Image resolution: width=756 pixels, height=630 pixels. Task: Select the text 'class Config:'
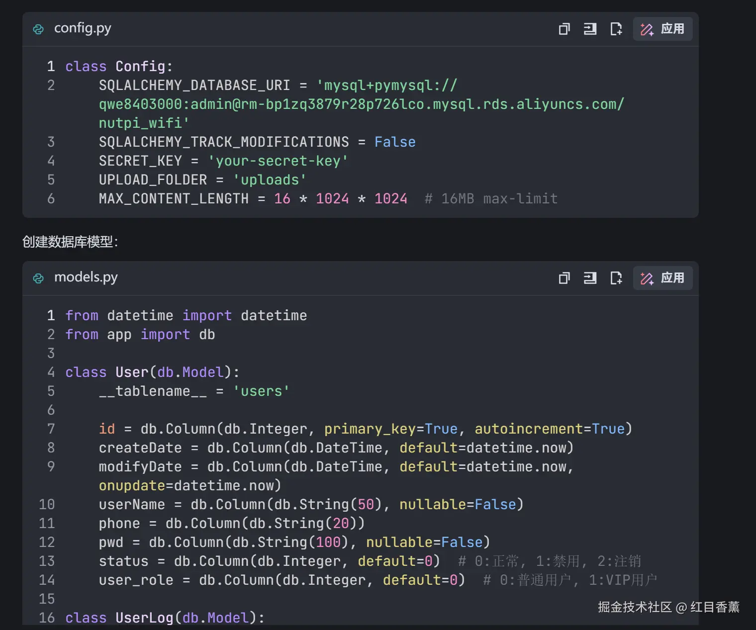pyautogui.click(x=119, y=66)
